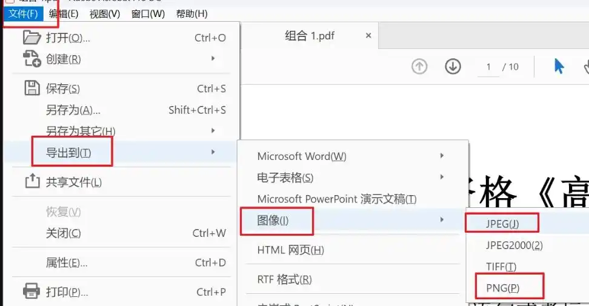Go to next page with down arrow
This screenshot has height=306, width=589.
coord(453,67)
